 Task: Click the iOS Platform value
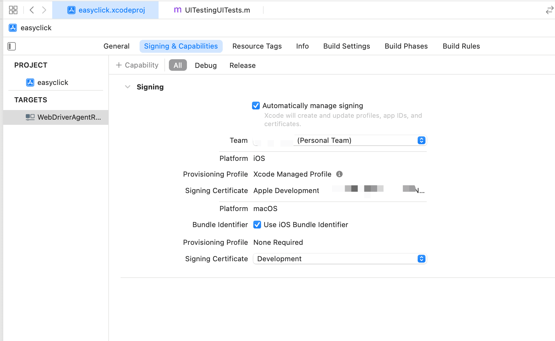[x=259, y=158]
